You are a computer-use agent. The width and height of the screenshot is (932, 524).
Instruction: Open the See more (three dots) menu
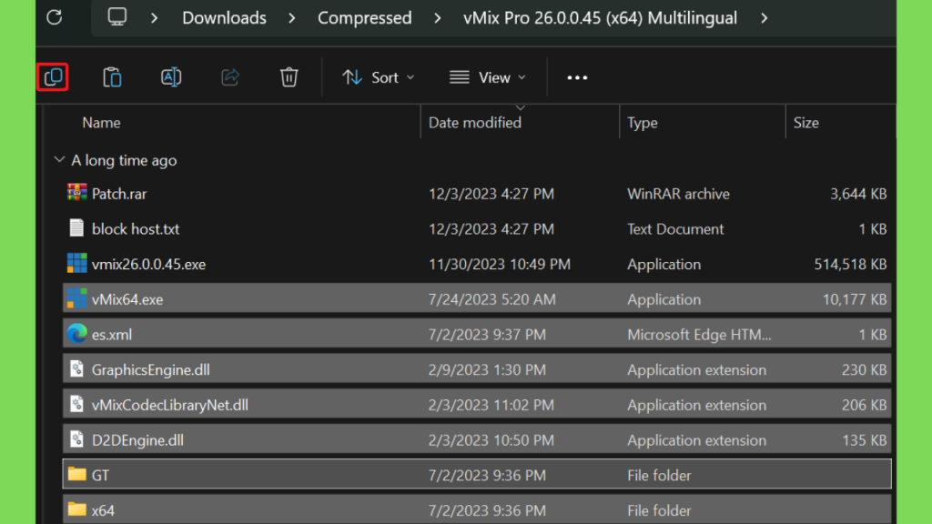tap(577, 78)
